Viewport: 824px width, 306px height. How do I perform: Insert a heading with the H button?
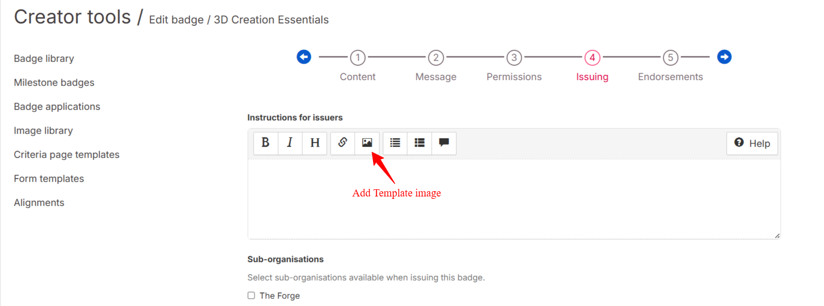pyautogui.click(x=315, y=143)
